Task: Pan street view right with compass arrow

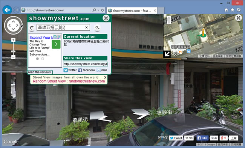Action: pyautogui.click(x=17, y=26)
